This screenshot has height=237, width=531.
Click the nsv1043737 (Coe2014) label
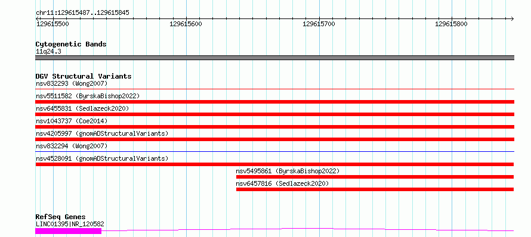point(72,121)
